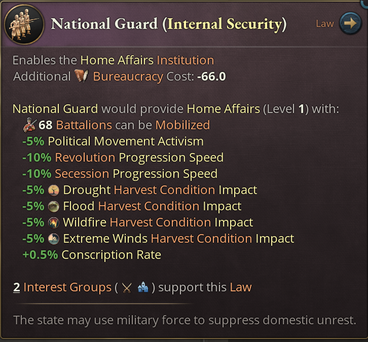Image resolution: width=368 pixels, height=342 pixels.
Task: Click the Wildfire condition icon
Action: (x=53, y=222)
